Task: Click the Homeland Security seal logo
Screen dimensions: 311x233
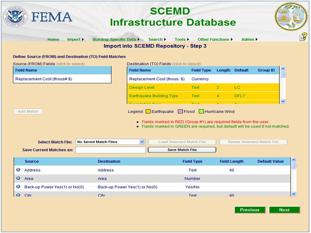Action: (x=15, y=17)
